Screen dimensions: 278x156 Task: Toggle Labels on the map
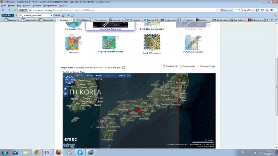click(x=122, y=76)
